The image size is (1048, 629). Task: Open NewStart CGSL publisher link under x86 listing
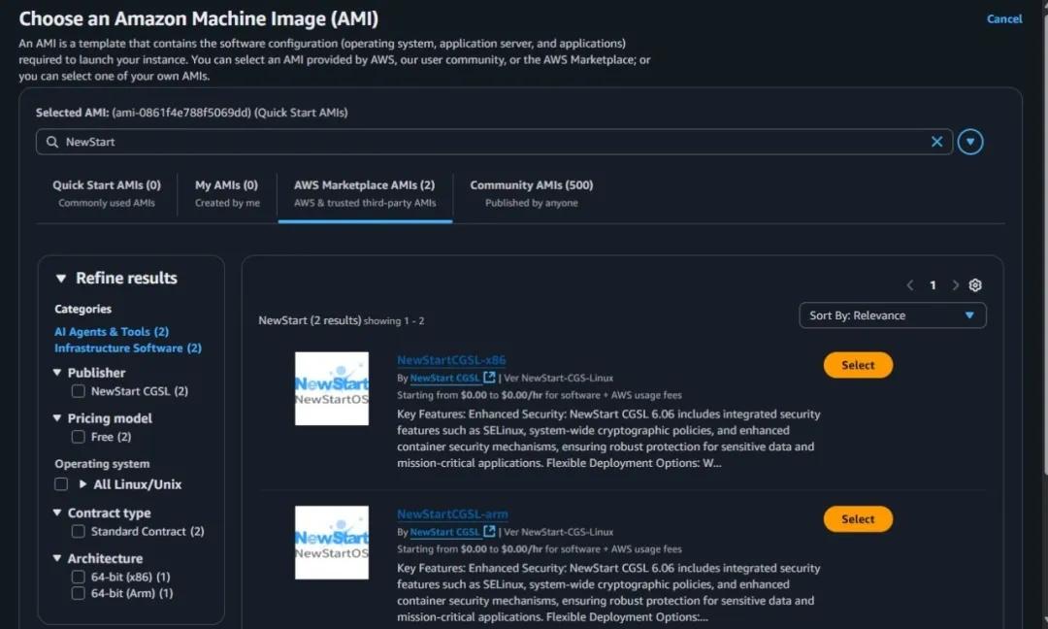445,378
